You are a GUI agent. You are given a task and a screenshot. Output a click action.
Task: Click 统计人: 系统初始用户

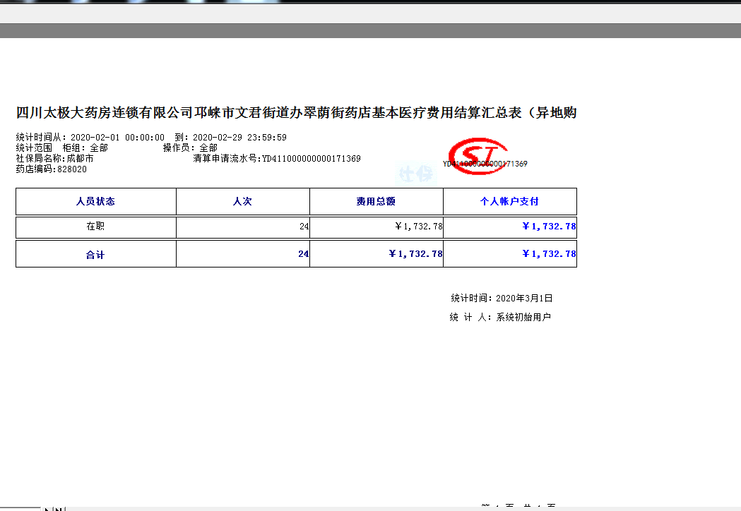pyautogui.click(x=500, y=318)
